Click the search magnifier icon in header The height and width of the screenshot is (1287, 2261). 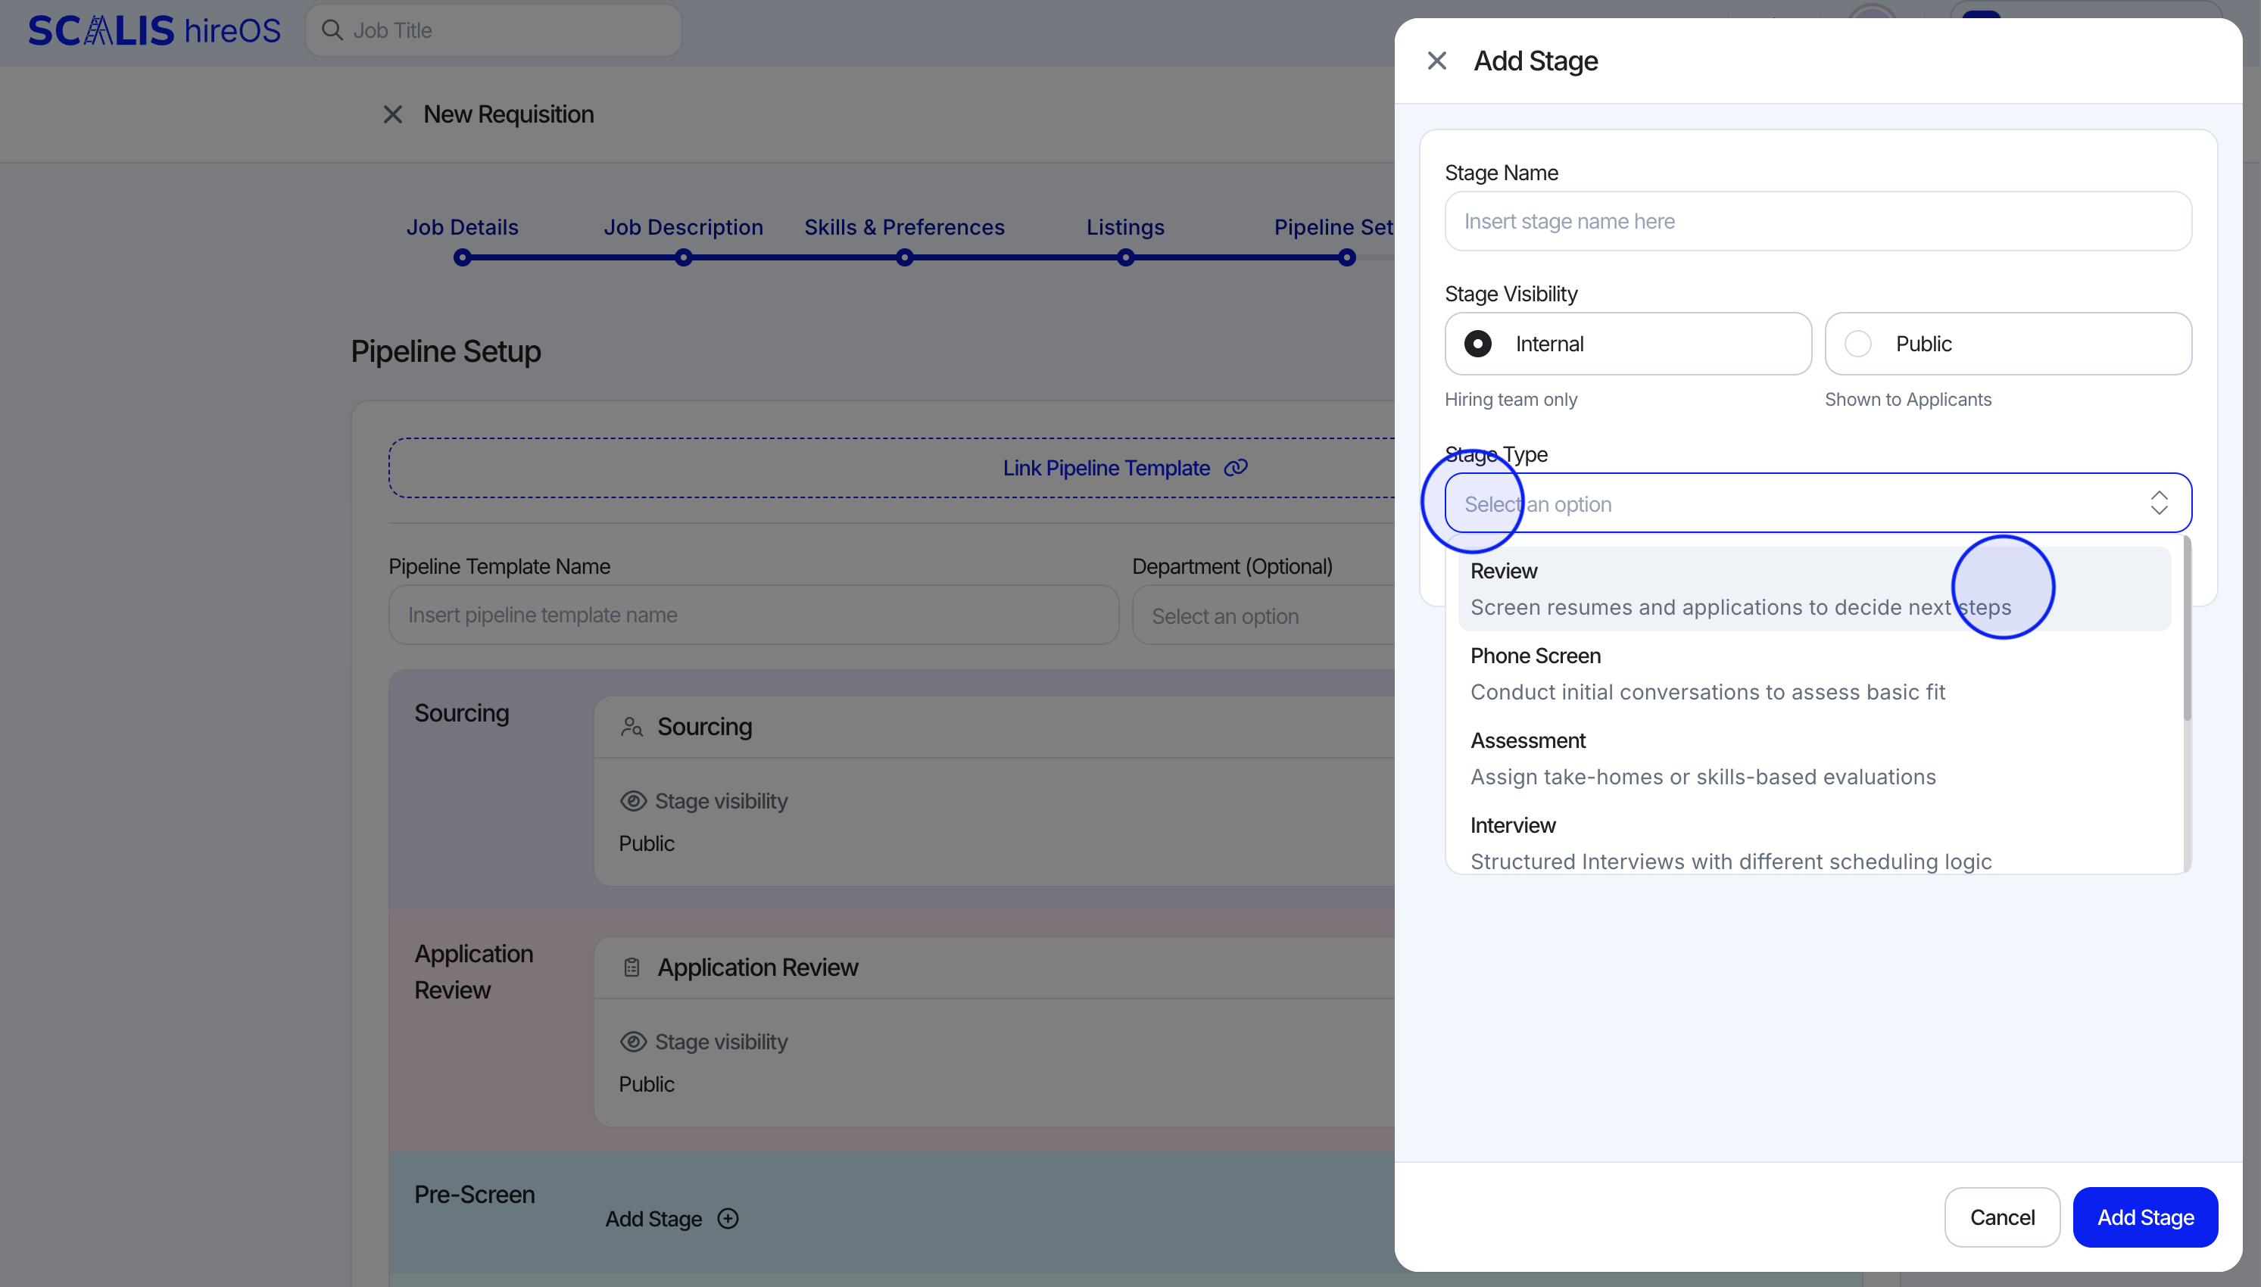[x=332, y=31]
